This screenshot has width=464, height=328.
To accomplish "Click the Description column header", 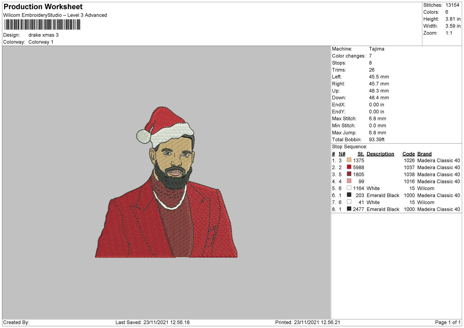I will pos(380,154).
